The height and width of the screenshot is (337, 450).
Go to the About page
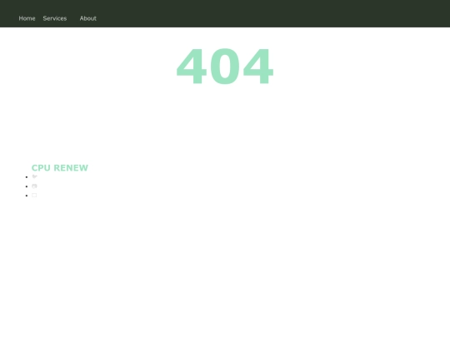[87, 18]
